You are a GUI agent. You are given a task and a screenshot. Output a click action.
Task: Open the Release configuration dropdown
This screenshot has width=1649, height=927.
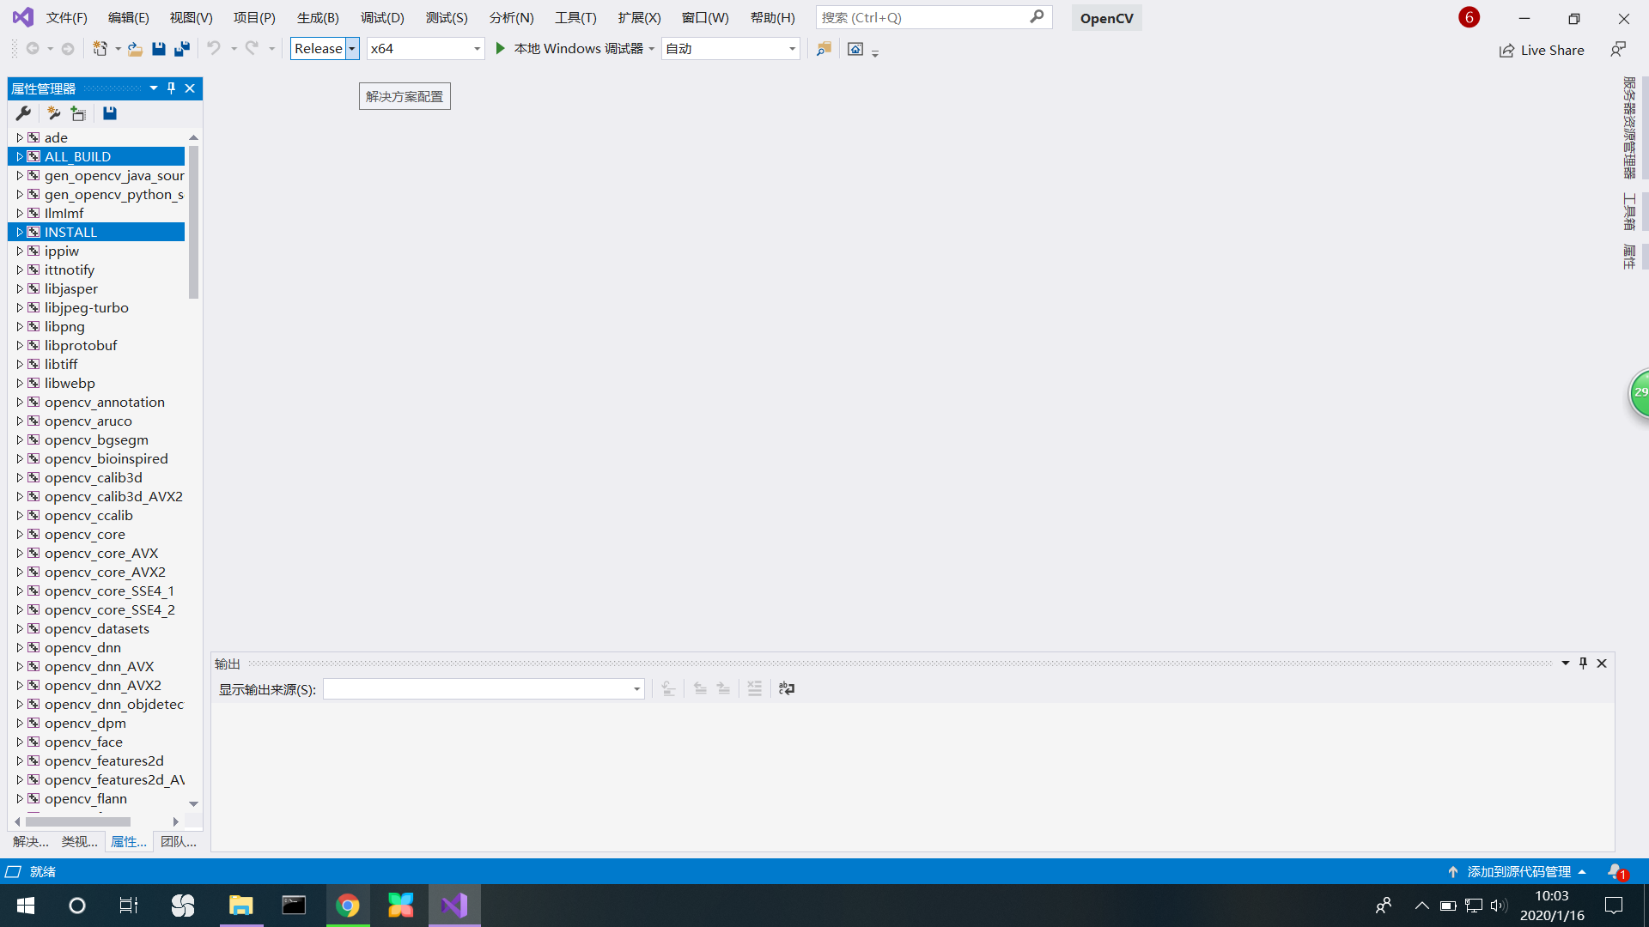pos(352,49)
